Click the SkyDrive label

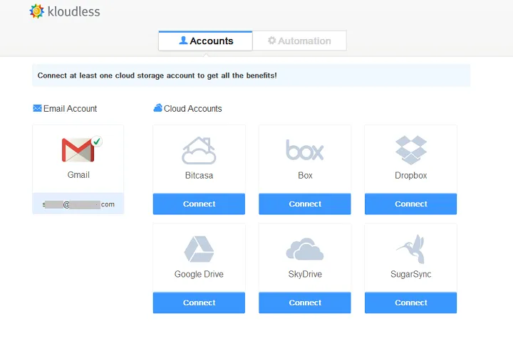coord(305,274)
